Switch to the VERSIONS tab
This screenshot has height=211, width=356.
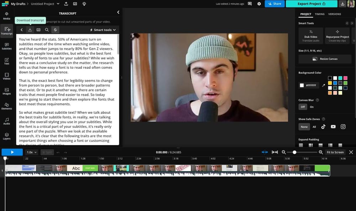click(x=335, y=14)
